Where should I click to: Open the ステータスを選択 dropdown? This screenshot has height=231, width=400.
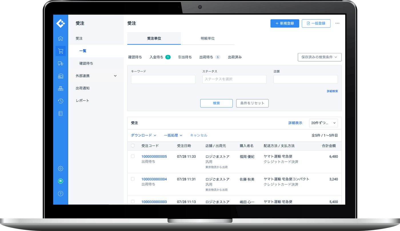pos(234,79)
